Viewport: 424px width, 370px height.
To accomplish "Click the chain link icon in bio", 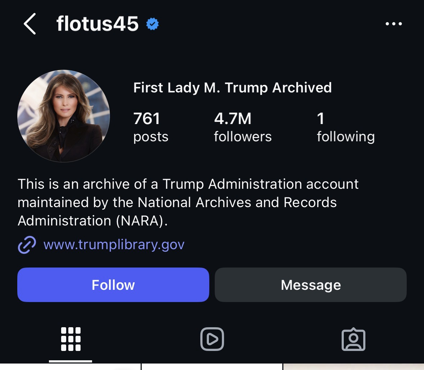I will (x=27, y=245).
